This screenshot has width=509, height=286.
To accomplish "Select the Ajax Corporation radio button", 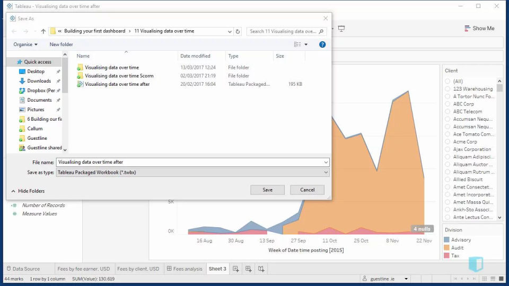I will [x=447, y=149].
